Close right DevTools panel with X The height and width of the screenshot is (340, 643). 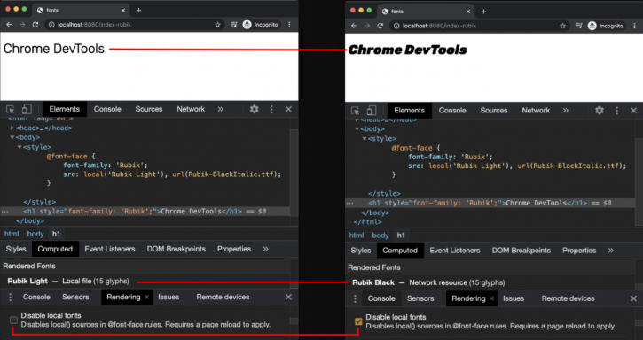click(x=633, y=110)
